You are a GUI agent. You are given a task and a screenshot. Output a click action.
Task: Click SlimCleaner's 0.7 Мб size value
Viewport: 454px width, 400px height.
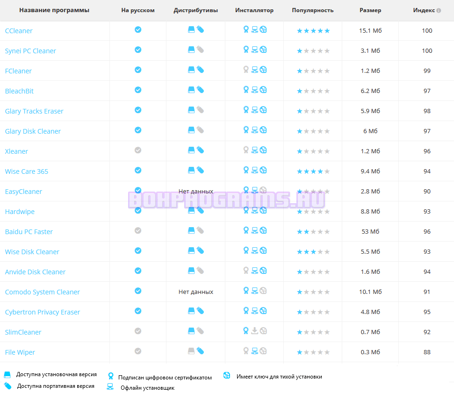coord(370,332)
